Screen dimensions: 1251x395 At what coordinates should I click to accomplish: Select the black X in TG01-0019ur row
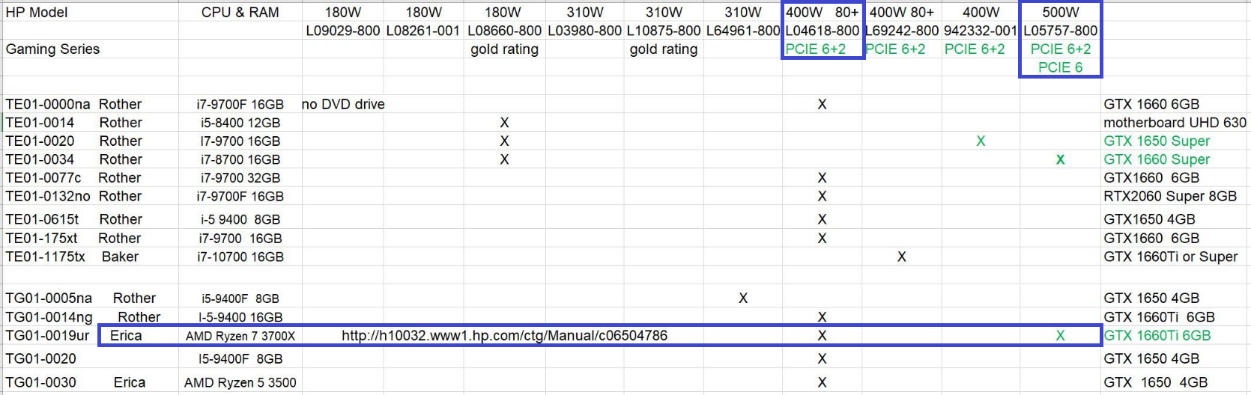(x=822, y=335)
